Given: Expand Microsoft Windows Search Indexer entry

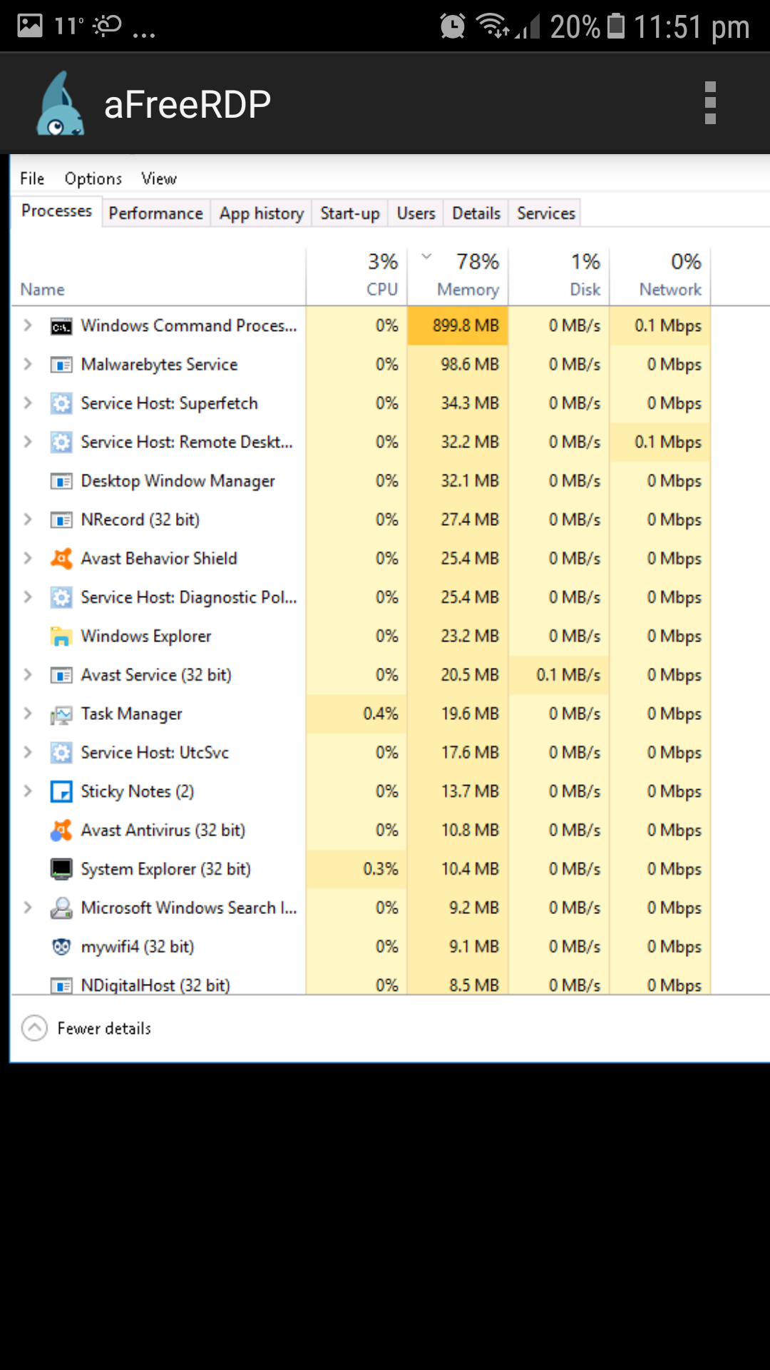Looking at the screenshot, I should [x=28, y=907].
